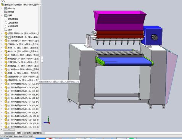
Task: Open the 运动算例 1 tab
Action: pyautogui.click(x=38, y=133)
